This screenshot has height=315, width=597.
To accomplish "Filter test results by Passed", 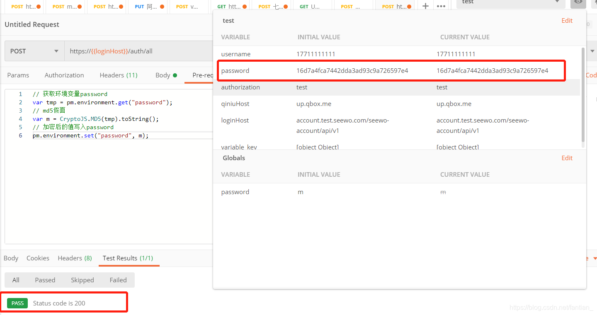I will point(45,280).
